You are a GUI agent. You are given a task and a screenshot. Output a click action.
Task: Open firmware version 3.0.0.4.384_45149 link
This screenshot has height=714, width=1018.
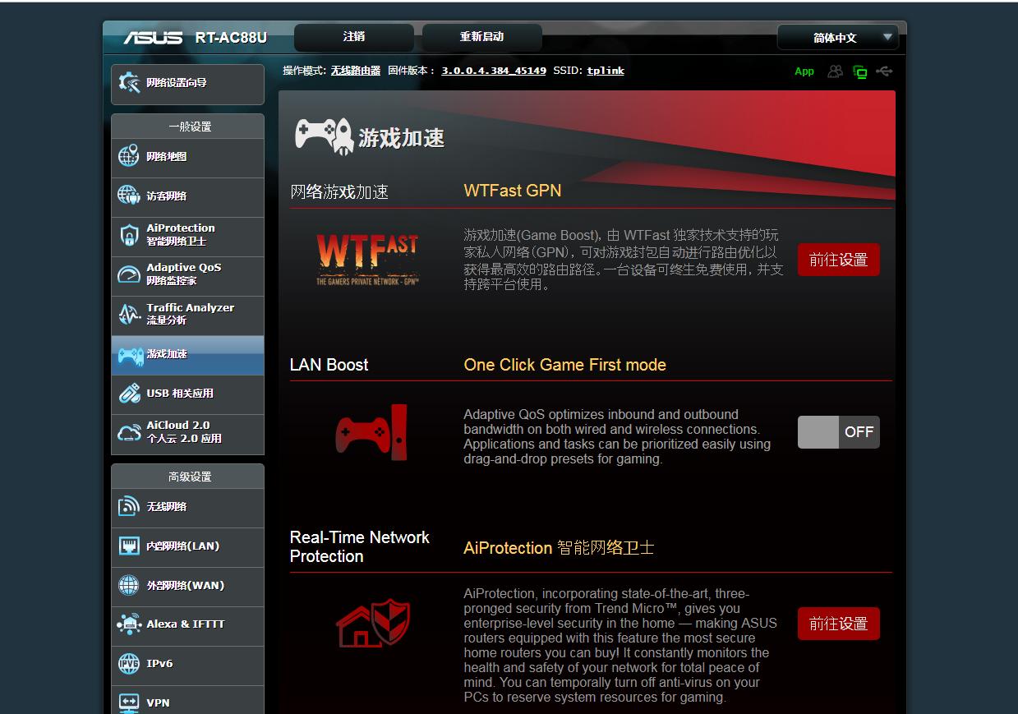[x=494, y=71]
